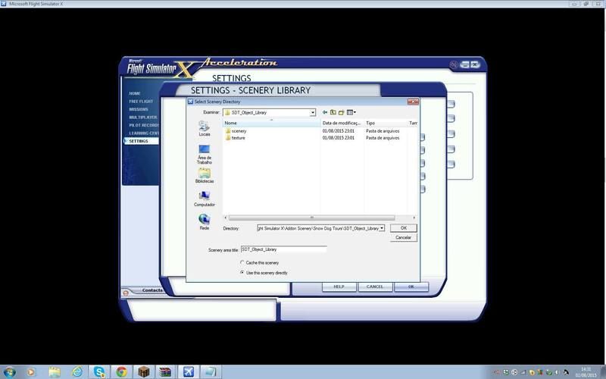The width and height of the screenshot is (606, 379).
Task: Open Rede network shortcut
Action: 205,222
